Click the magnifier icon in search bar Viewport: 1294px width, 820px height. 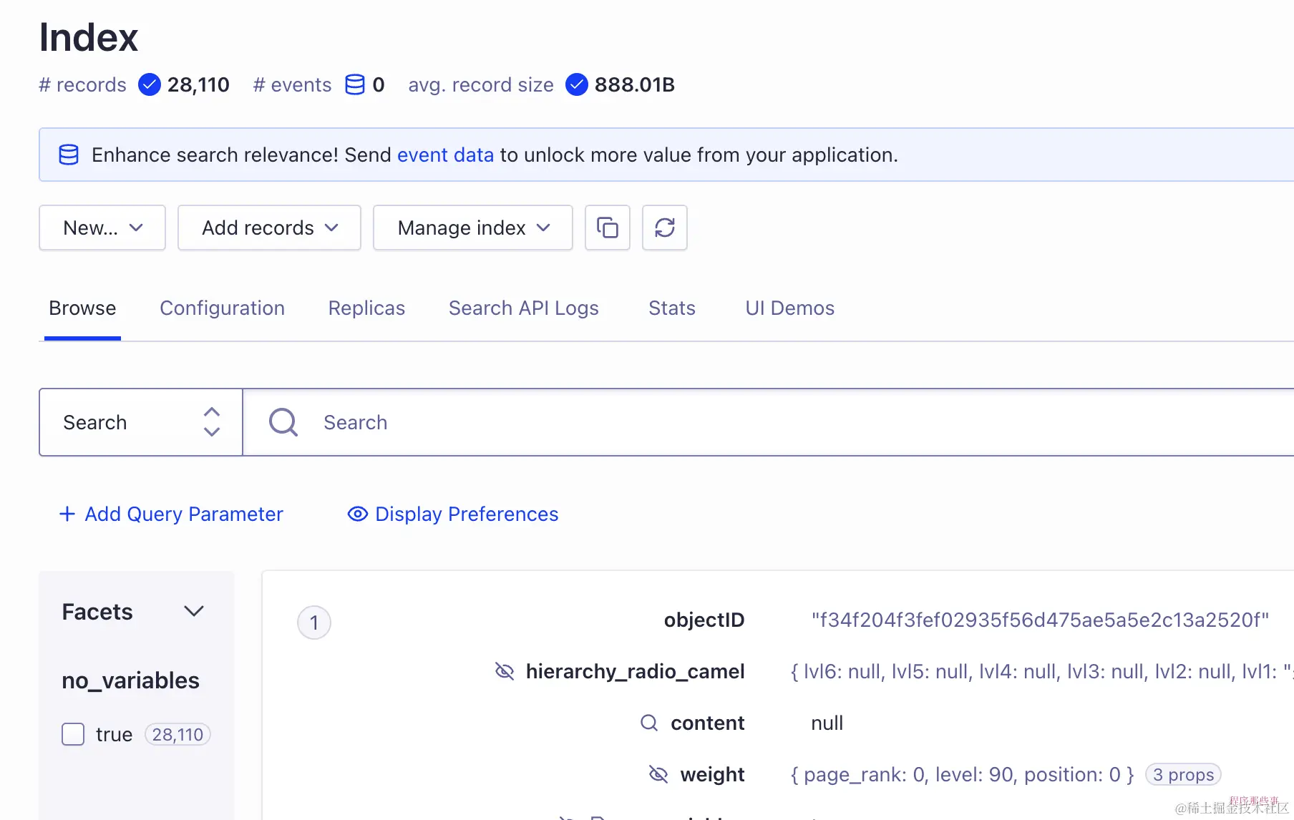point(283,422)
